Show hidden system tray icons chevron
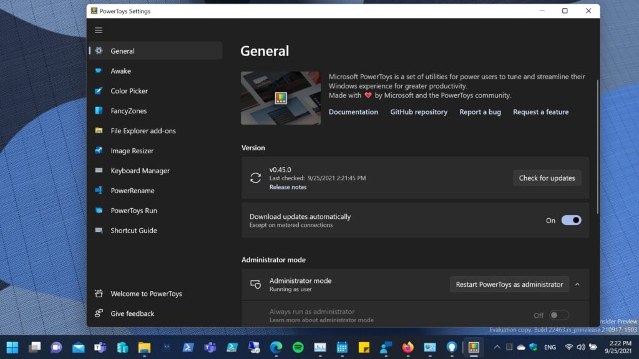Viewport: 639px width, 359px height. pos(497,347)
